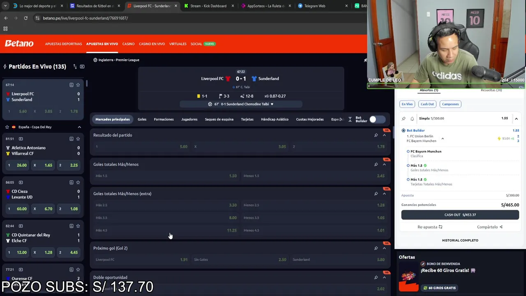Collapse the Simple S/300.00 bet details
This screenshot has width=526, height=296.
[x=516, y=118]
